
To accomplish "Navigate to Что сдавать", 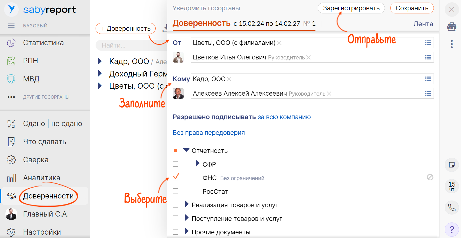I will 45,142.
